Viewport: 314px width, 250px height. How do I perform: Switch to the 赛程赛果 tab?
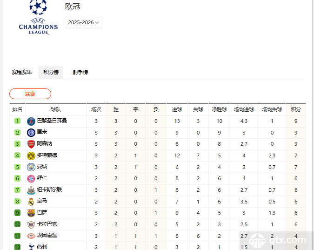(22, 72)
